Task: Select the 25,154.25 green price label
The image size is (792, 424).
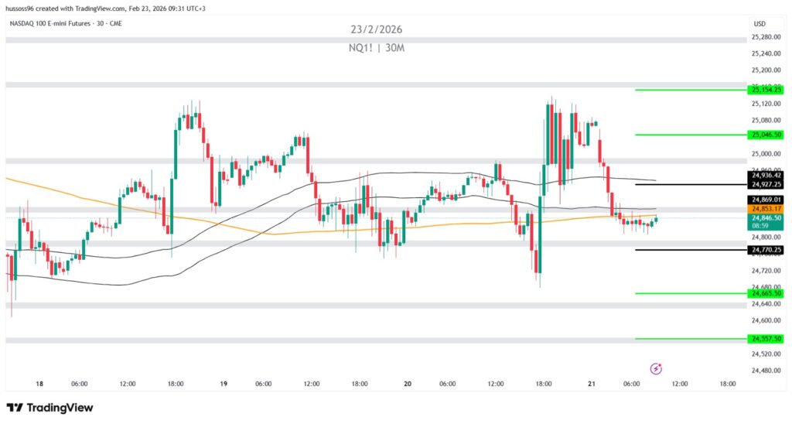Action: [766, 90]
